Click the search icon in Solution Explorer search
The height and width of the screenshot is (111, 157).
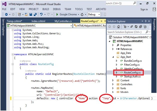[147, 32]
